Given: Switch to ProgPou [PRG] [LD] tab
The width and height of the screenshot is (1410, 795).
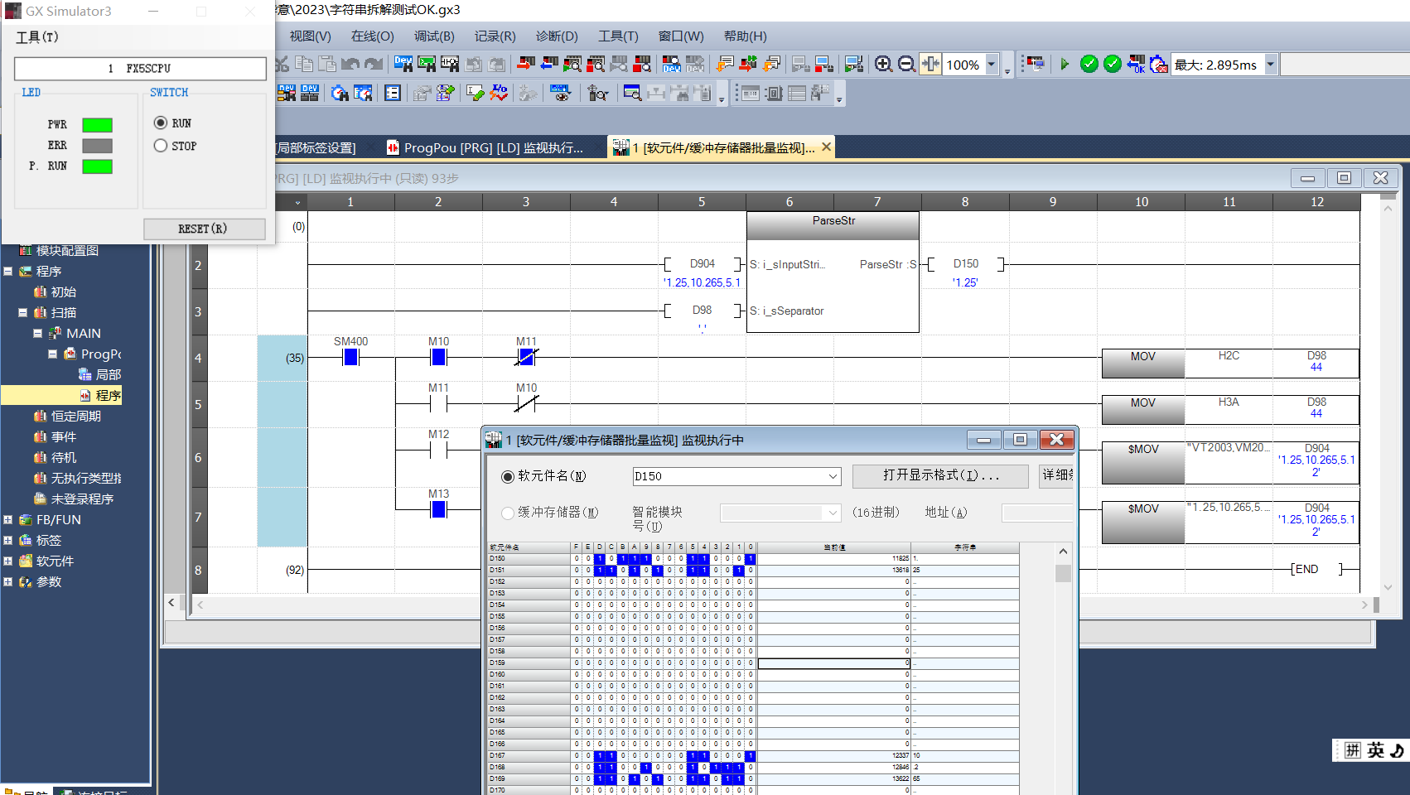Looking at the screenshot, I should (x=492, y=148).
